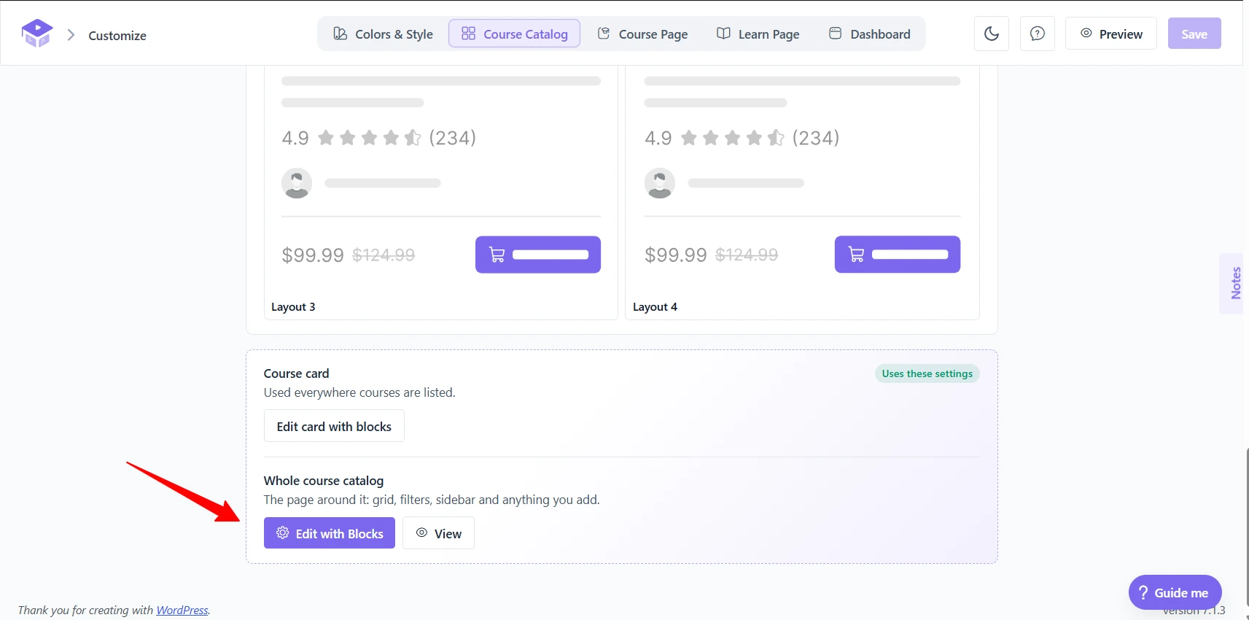This screenshot has width=1249, height=620.
Task: Open the Notes side panel tab
Action: pyautogui.click(x=1234, y=283)
